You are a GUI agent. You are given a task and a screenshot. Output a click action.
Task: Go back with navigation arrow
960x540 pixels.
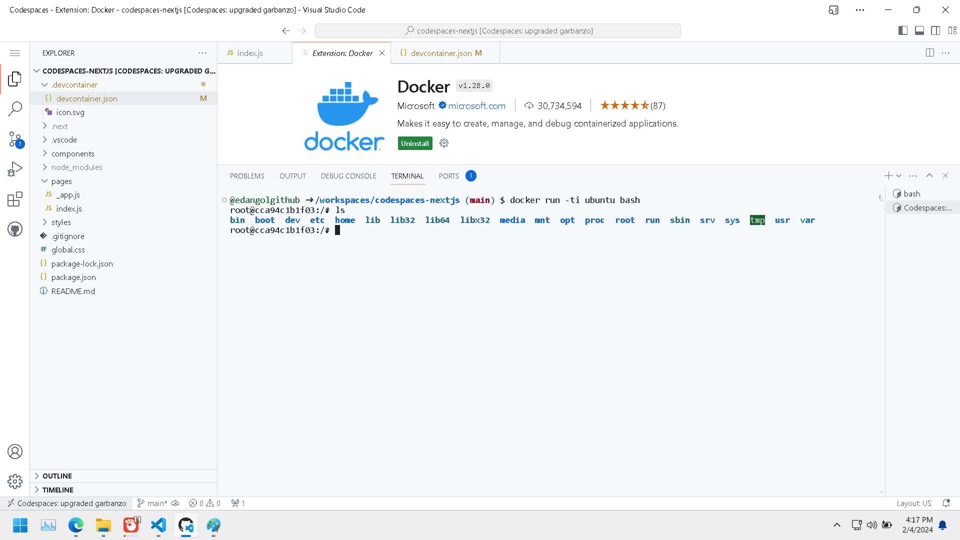pyautogui.click(x=286, y=31)
